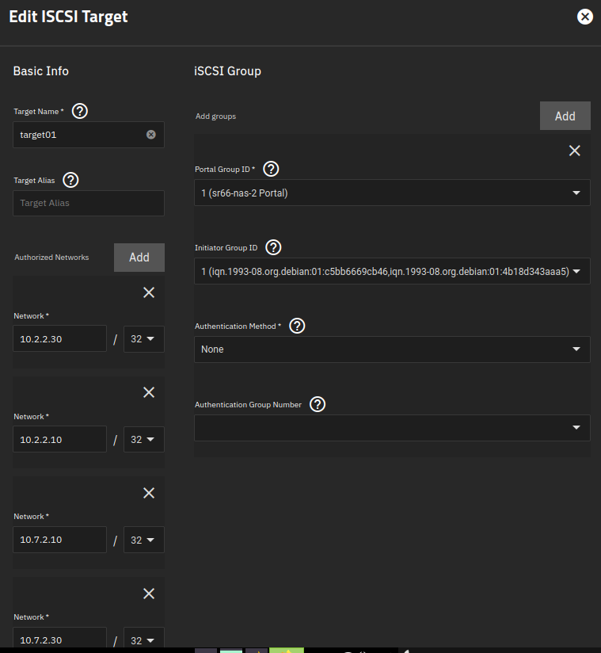Open the Initiator Group ID help tooltip
The image size is (601, 653).
pos(273,247)
